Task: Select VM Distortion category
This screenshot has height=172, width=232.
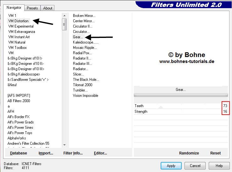Action: [19, 21]
